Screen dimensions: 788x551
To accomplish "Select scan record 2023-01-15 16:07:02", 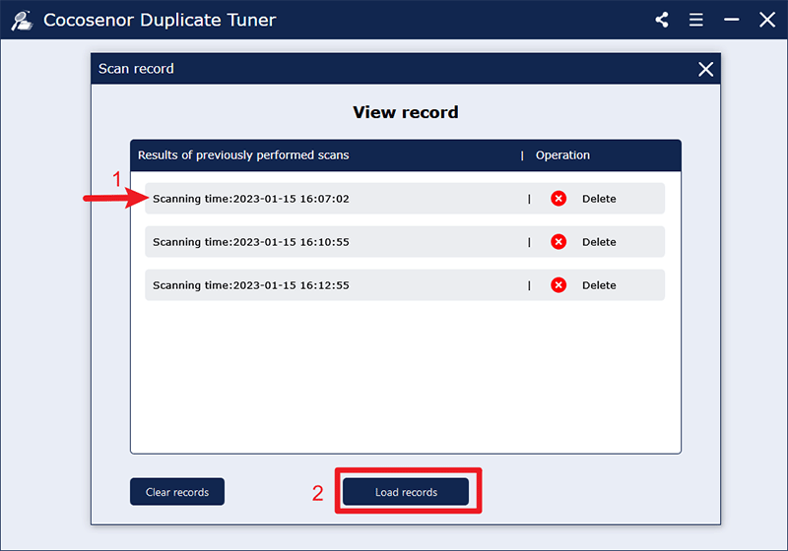I will [x=405, y=199].
